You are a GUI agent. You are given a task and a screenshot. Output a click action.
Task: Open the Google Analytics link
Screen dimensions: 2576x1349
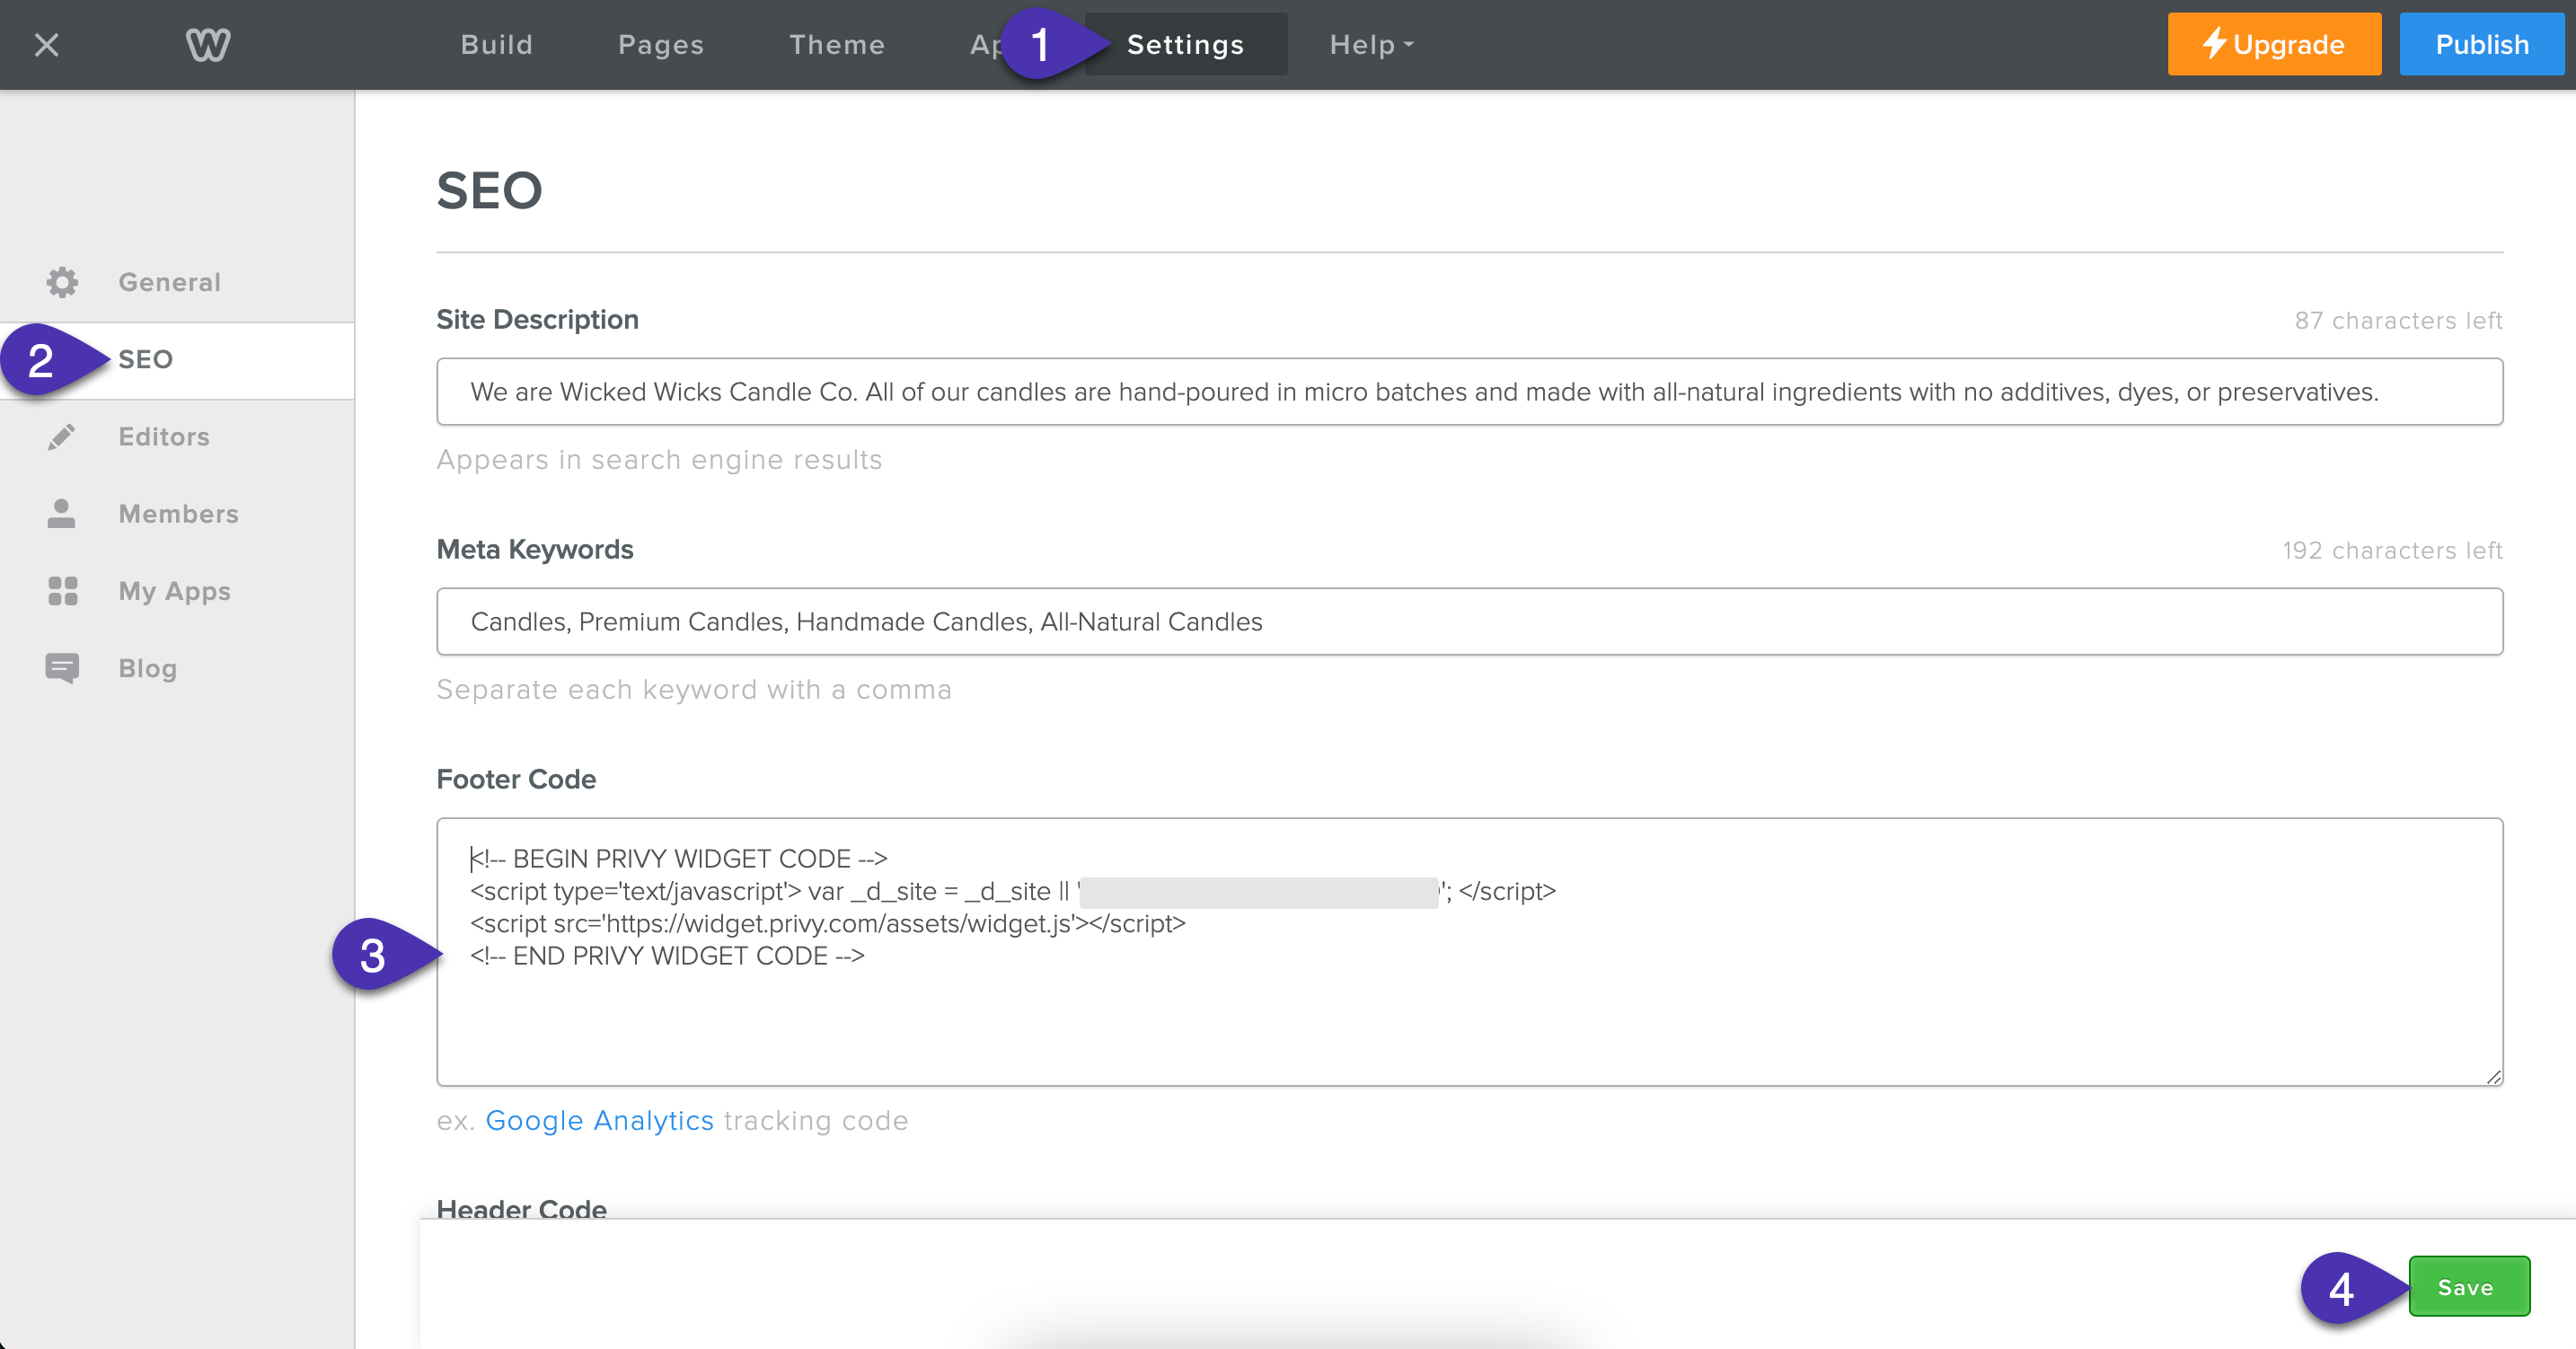coord(600,1121)
